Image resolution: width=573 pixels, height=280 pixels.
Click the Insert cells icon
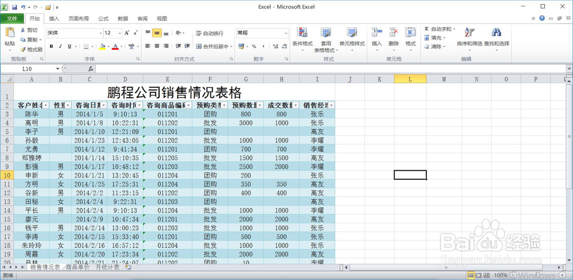[377, 33]
